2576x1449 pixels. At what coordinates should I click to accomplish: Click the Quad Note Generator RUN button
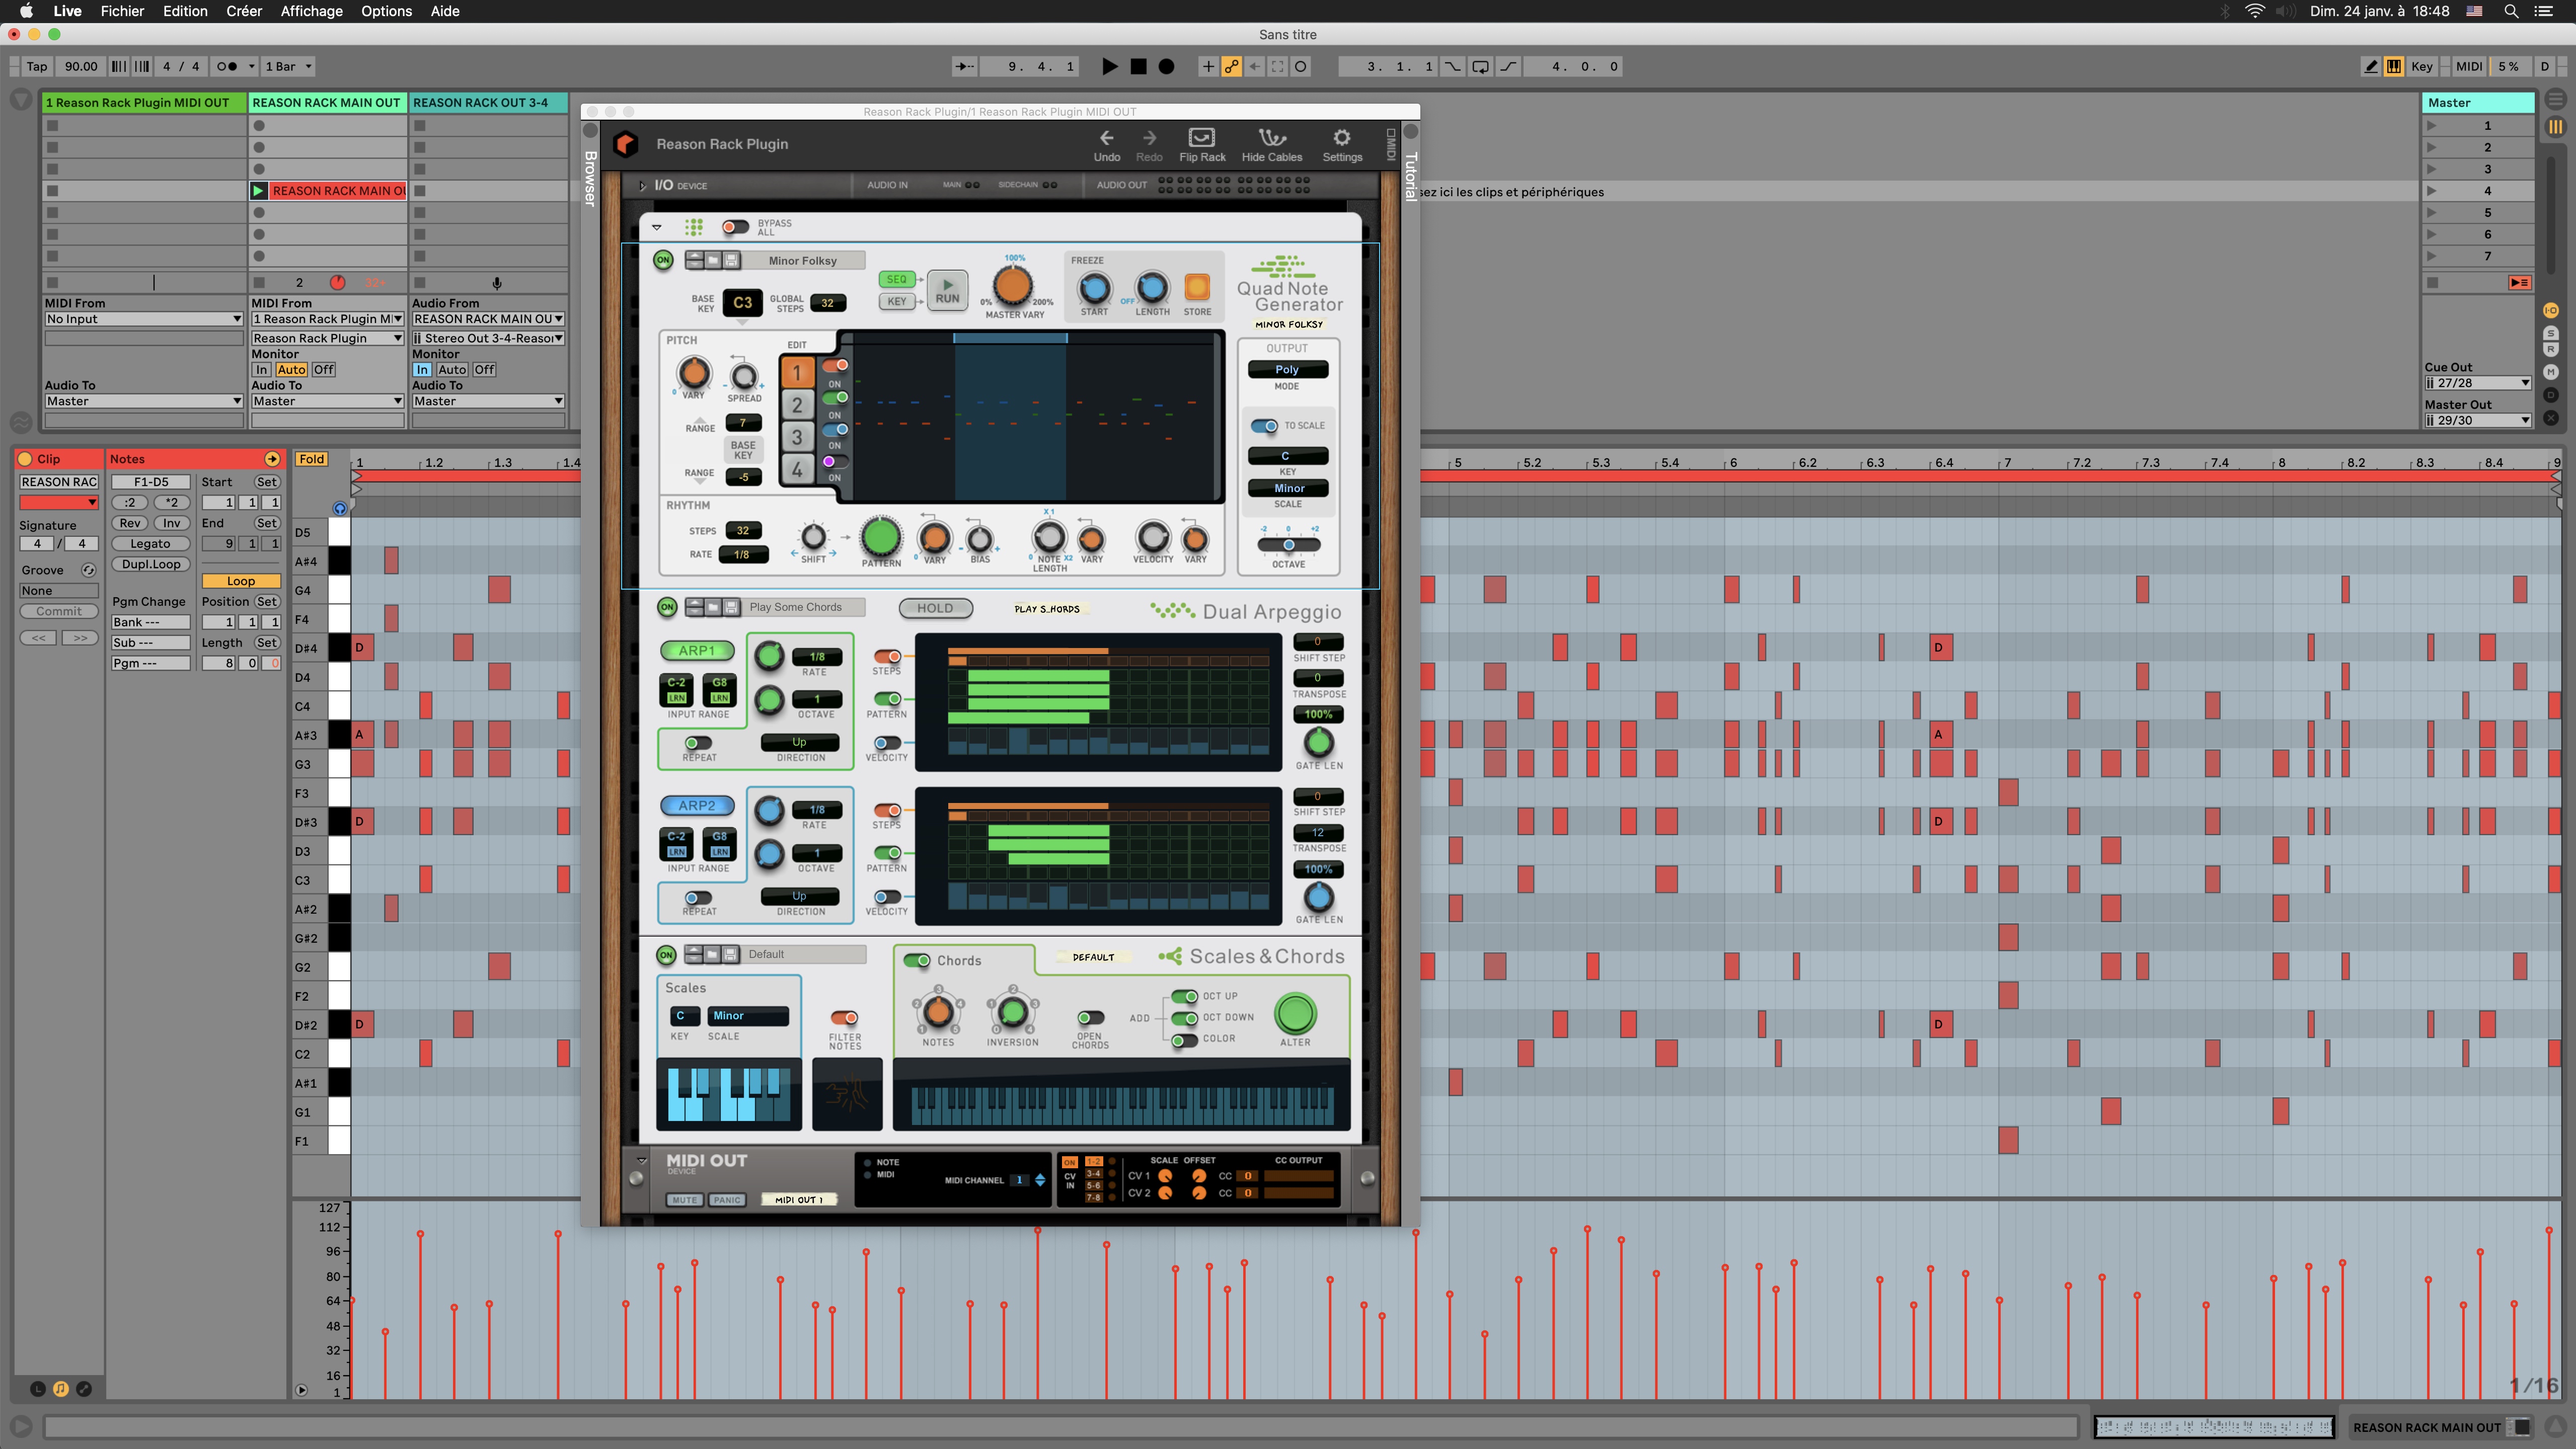coord(947,291)
